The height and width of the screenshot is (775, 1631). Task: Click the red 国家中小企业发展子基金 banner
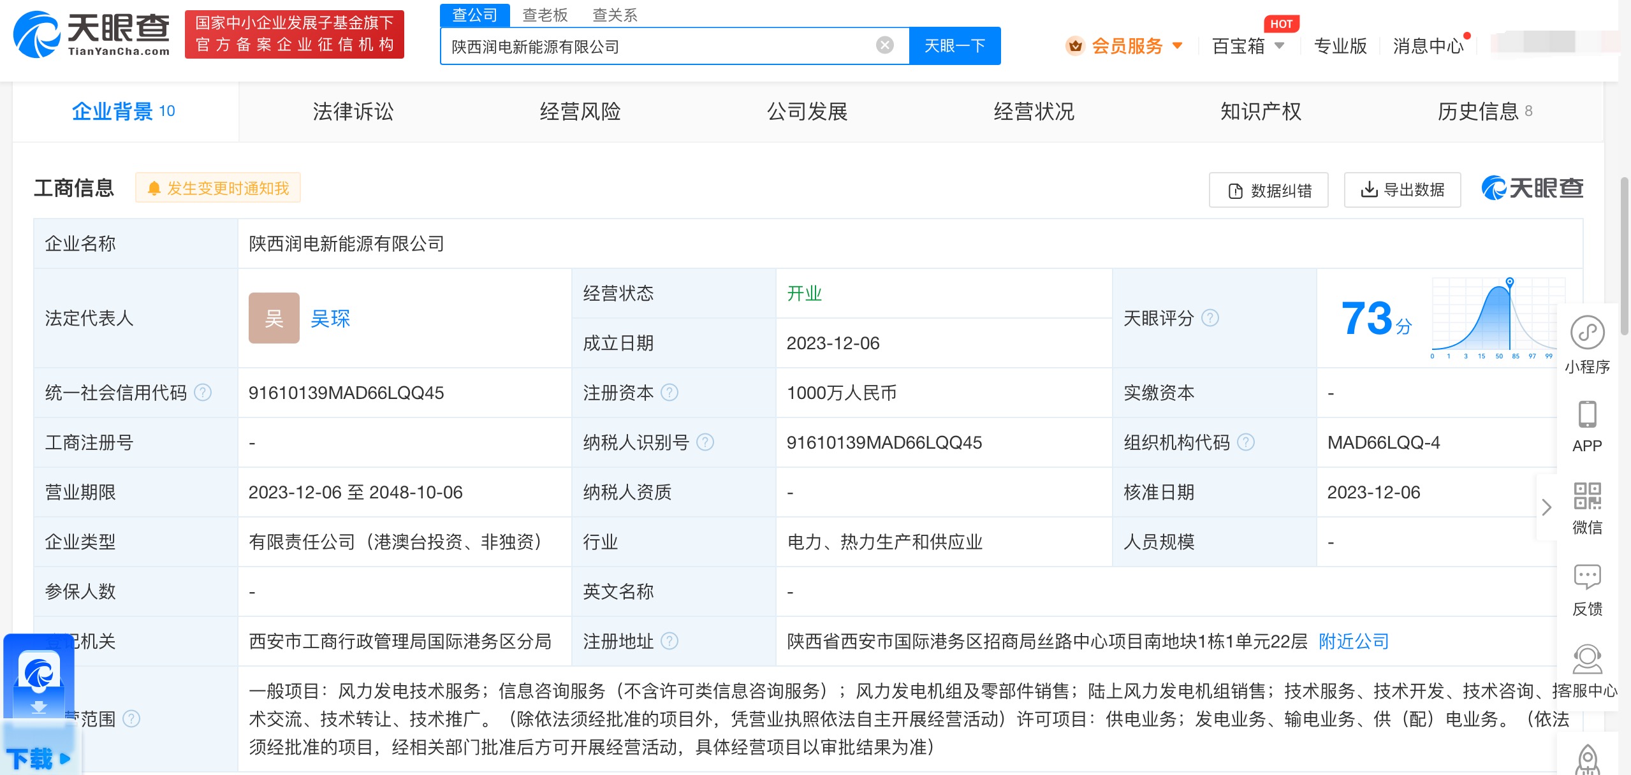pyautogui.click(x=294, y=34)
